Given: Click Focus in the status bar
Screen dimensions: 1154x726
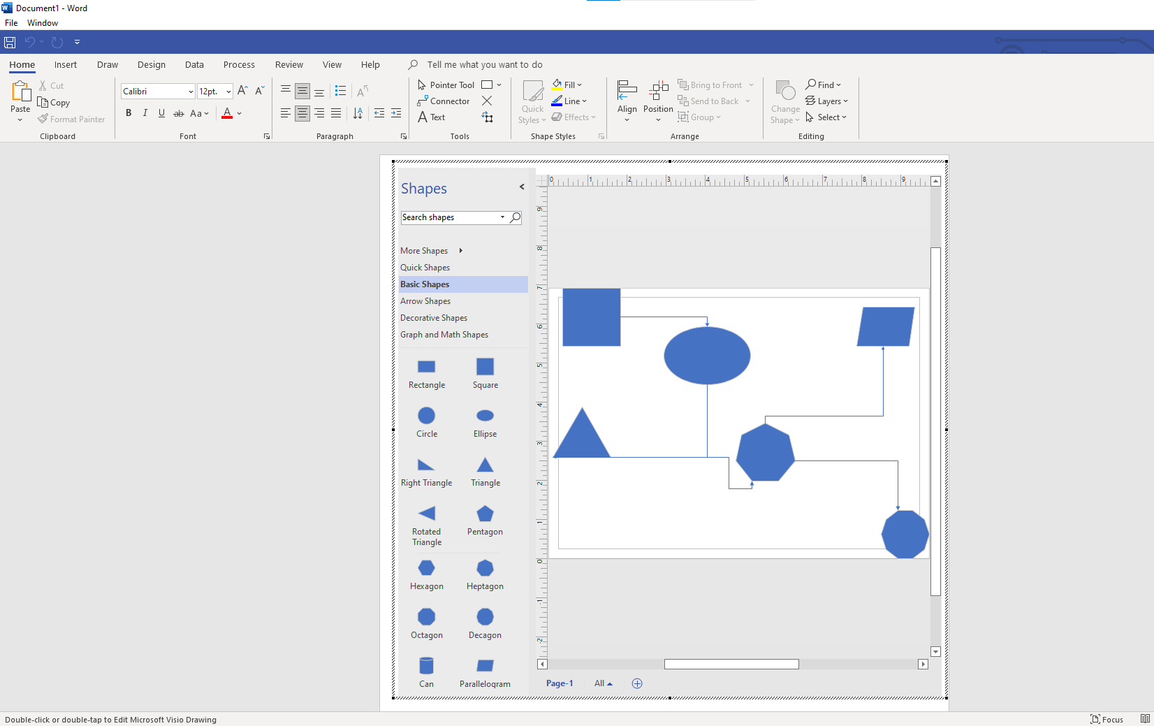Looking at the screenshot, I should point(1107,719).
